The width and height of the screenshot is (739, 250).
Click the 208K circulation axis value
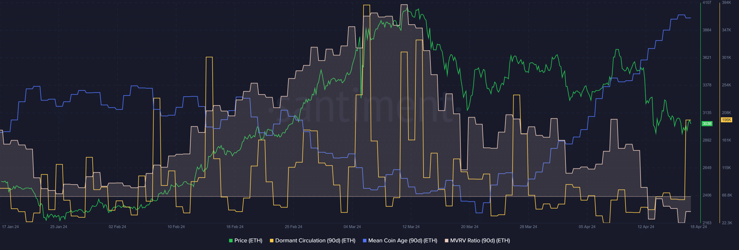pyautogui.click(x=727, y=113)
